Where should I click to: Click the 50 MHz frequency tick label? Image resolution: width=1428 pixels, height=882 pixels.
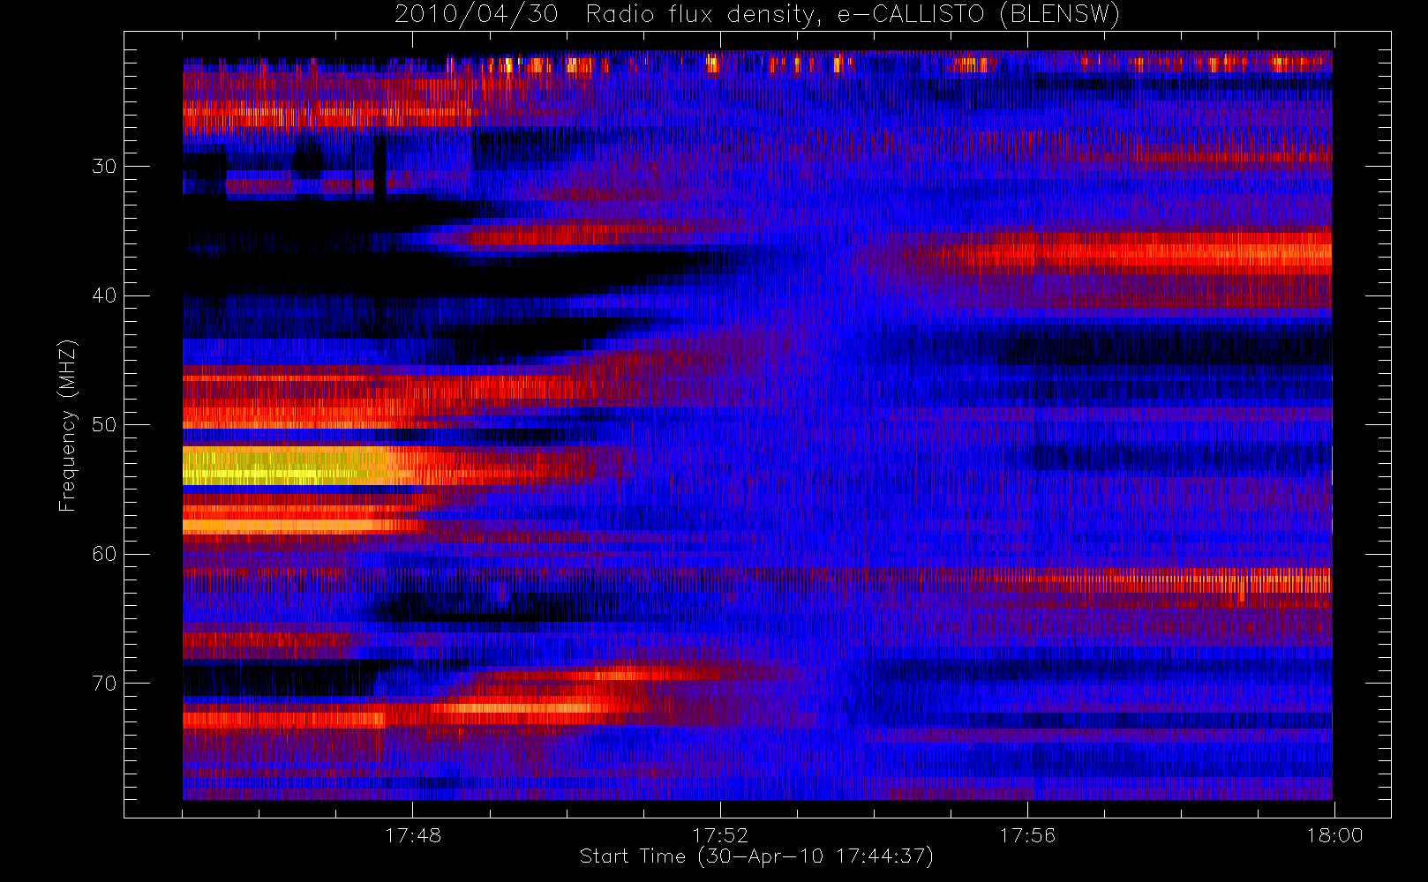104,425
